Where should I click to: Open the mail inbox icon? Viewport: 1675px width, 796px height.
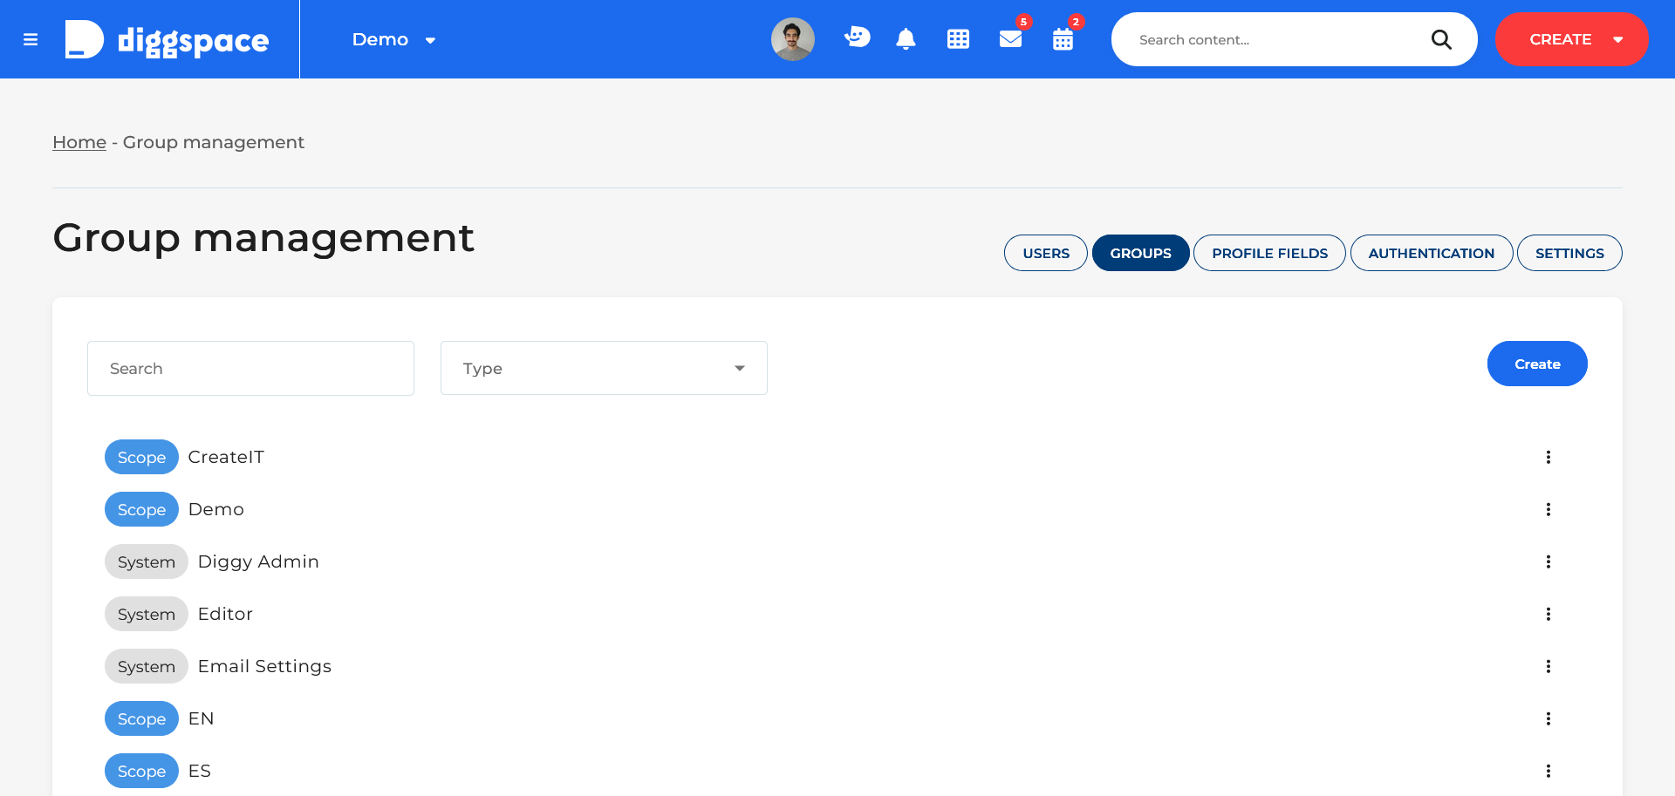(1010, 39)
